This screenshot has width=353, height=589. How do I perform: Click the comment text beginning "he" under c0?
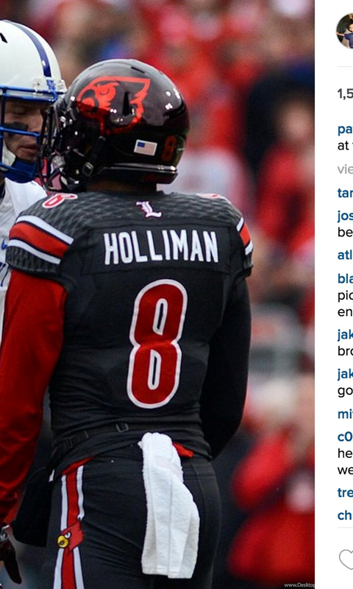click(345, 454)
